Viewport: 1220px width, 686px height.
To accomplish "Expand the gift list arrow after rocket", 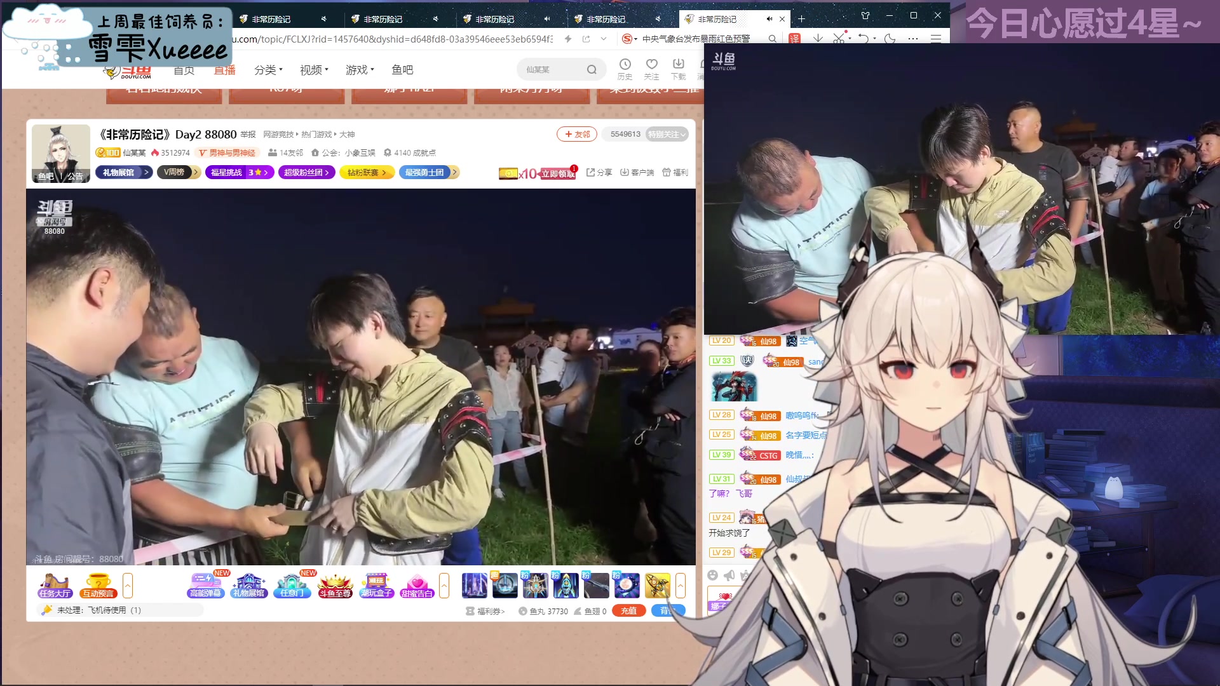I will tap(681, 586).
